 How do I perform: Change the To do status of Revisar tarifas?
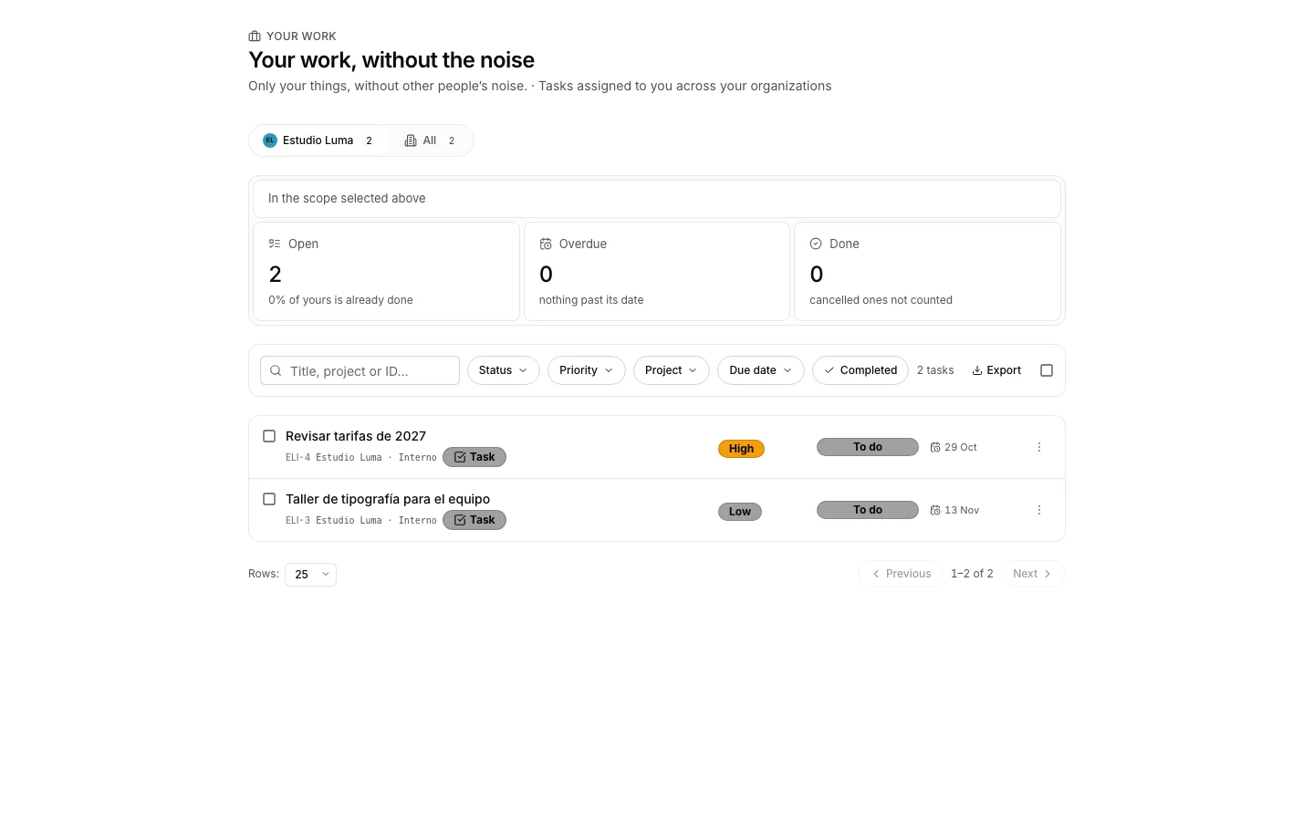click(x=868, y=447)
